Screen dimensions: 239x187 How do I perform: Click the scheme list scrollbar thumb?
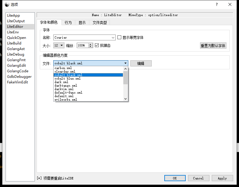pos(125,78)
